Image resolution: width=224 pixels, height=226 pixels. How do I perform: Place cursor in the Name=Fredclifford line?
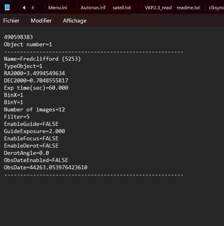[x=42, y=59]
